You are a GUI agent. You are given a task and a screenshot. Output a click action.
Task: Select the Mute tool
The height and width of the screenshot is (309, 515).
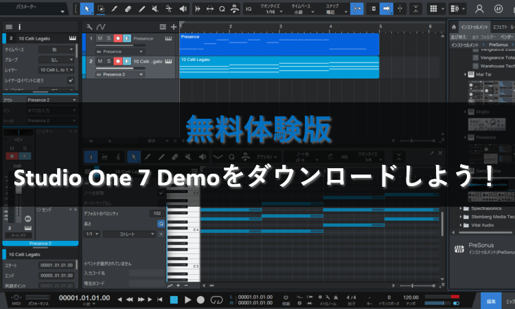(x=155, y=9)
